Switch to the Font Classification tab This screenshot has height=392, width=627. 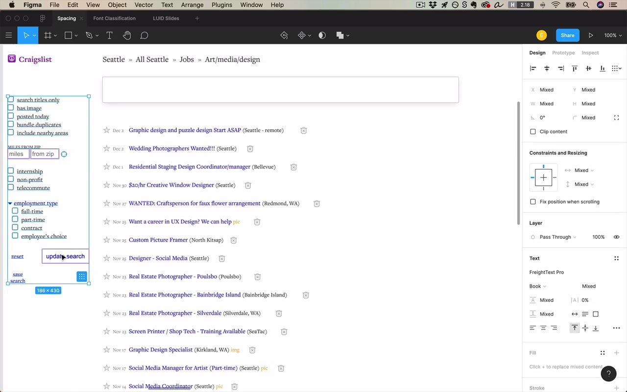(x=114, y=18)
